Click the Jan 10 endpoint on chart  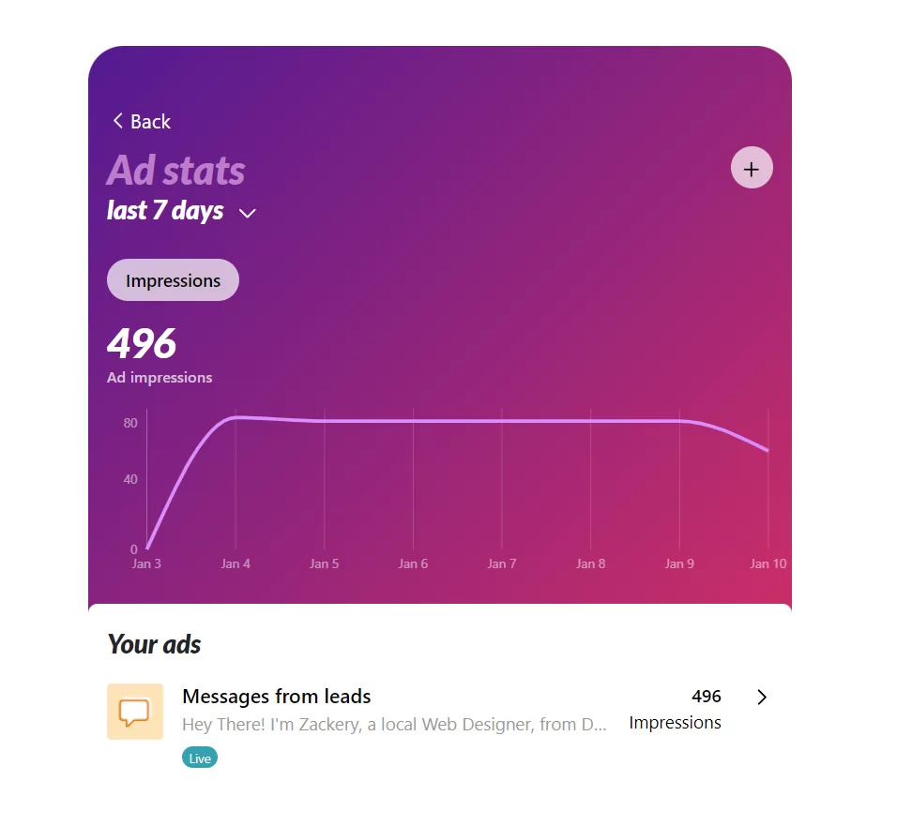768,450
